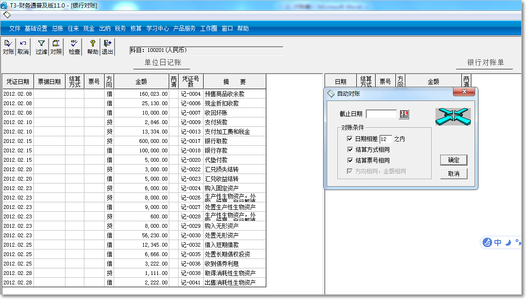
Task: Run the 检查 check tool
Action: [x=74, y=47]
